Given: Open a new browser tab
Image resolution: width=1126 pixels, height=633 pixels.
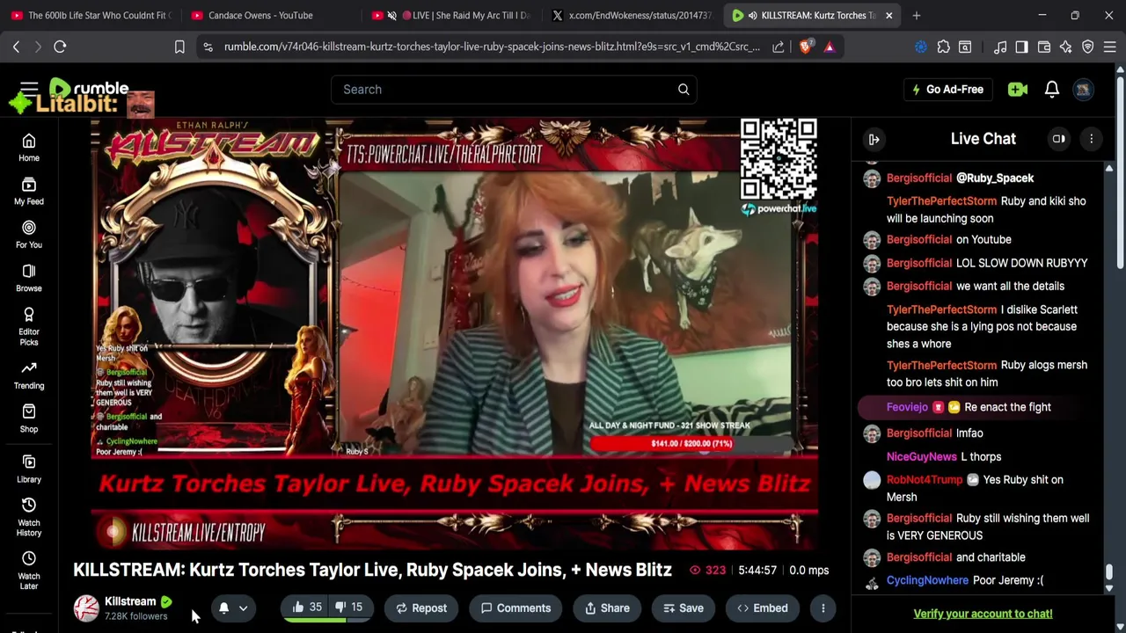Looking at the screenshot, I should [x=916, y=15].
